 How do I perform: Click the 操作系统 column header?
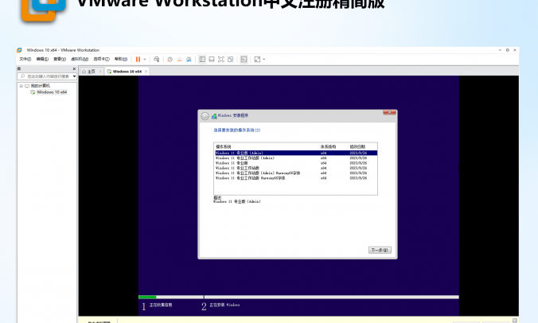tap(267, 146)
